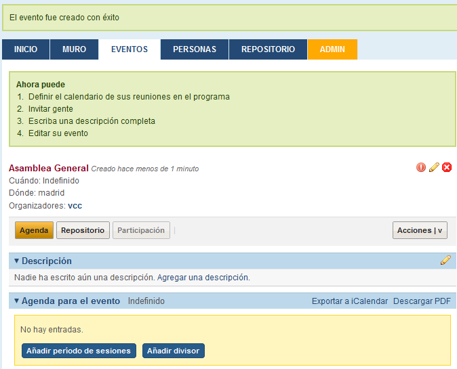The image size is (457, 369).
Task: Click the Participación button
Action: coord(141,230)
